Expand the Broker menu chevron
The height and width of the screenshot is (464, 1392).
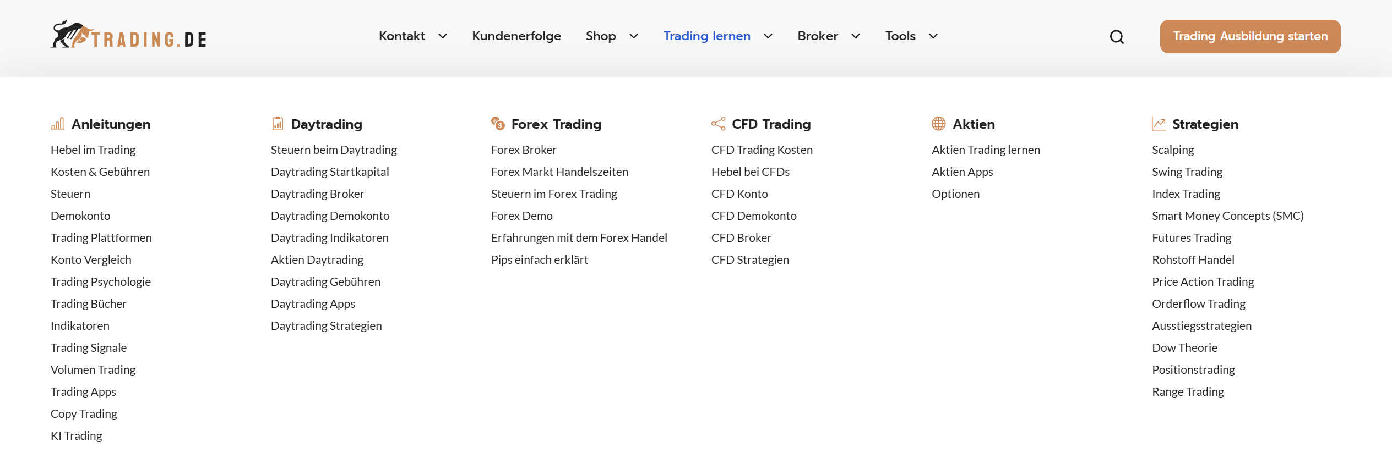[856, 36]
